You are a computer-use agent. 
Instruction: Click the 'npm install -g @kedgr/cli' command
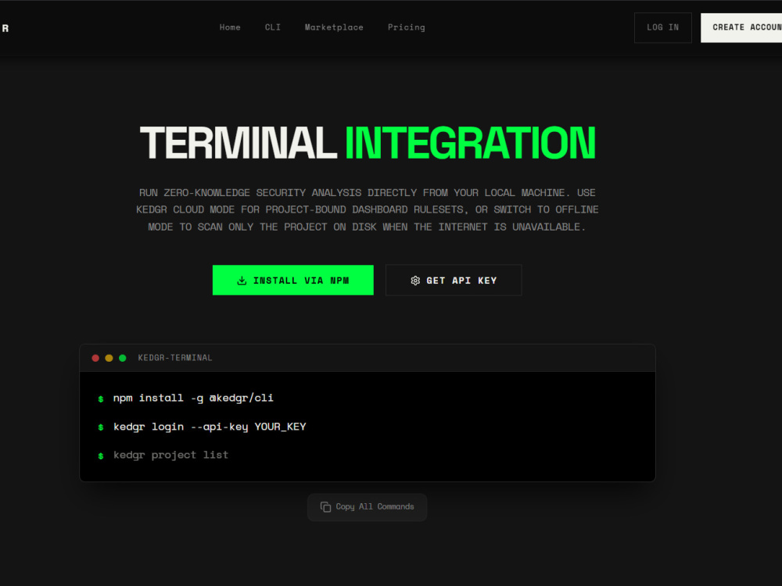pos(193,398)
